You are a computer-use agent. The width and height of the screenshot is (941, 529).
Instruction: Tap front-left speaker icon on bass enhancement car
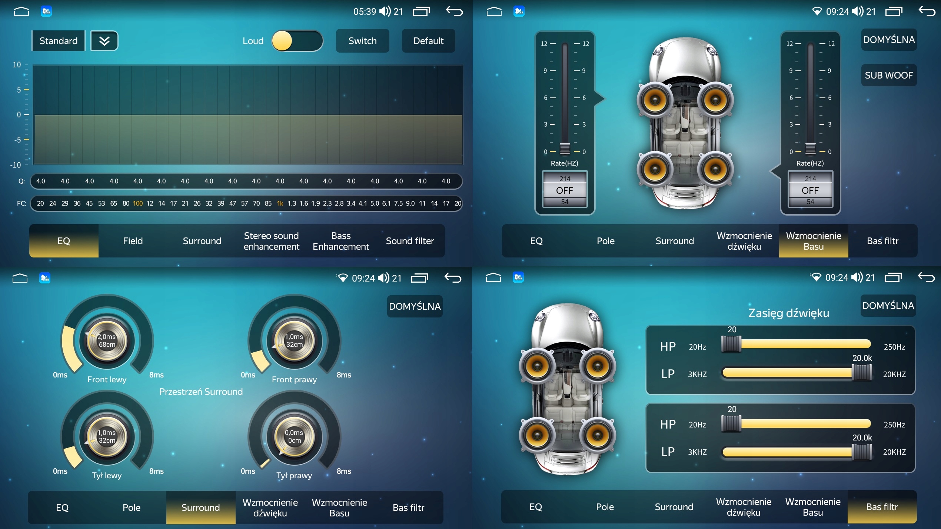pos(655,100)
